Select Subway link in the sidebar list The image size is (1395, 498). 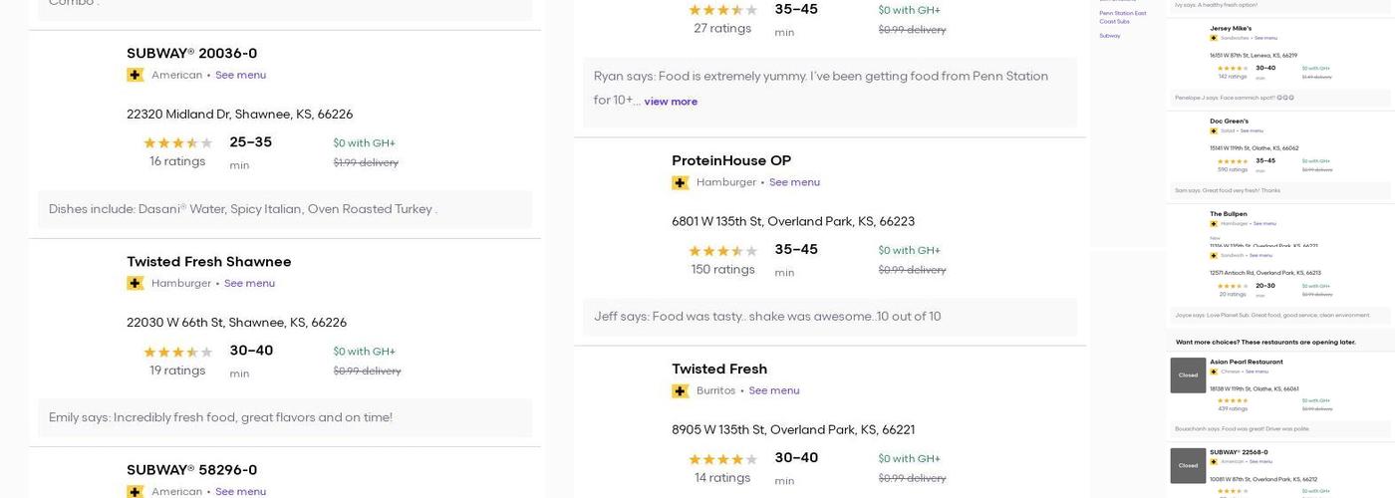click(x=1109, y=36)
